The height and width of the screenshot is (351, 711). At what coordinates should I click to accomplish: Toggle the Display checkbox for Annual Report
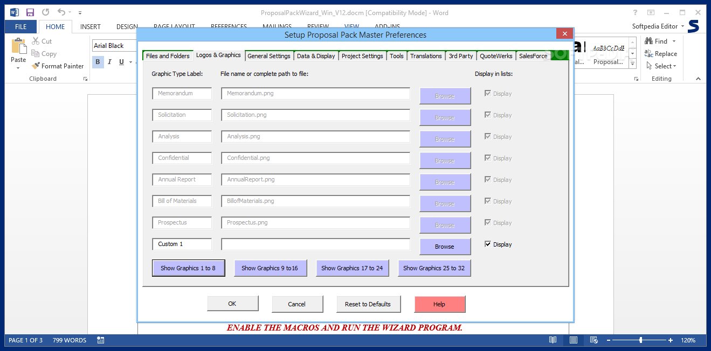click(x=488, y=179)
